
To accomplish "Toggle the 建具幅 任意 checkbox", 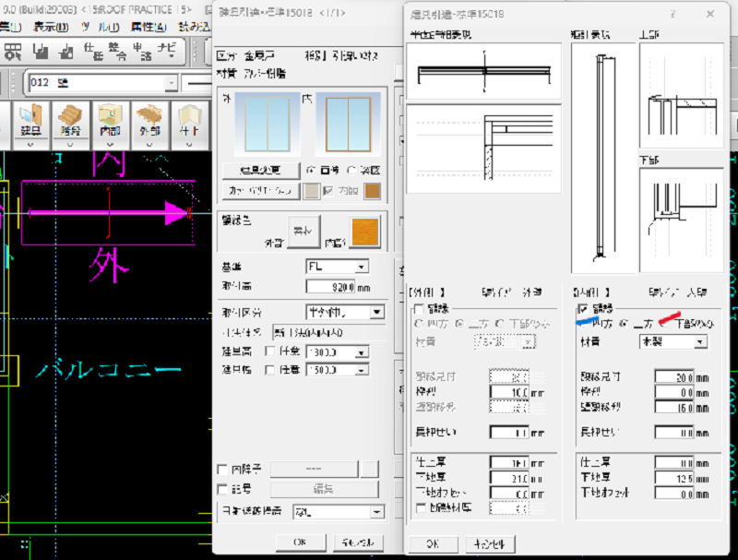I will 269,370.
